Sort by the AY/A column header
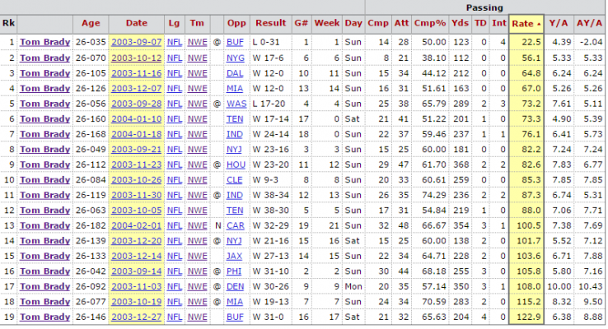608x329 pixels. coord(589,23)
